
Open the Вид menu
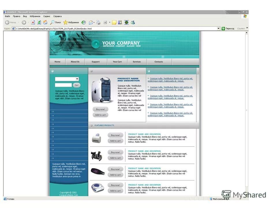[x=25, y=16]
